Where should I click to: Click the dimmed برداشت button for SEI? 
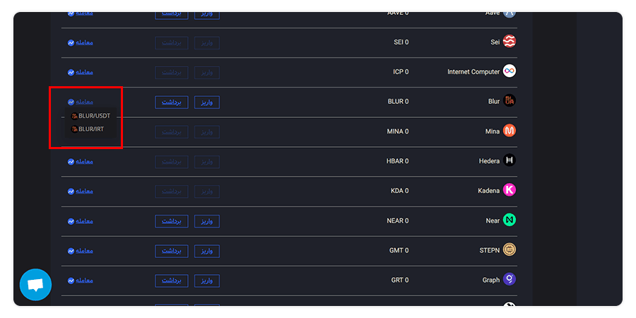[172, 42]
